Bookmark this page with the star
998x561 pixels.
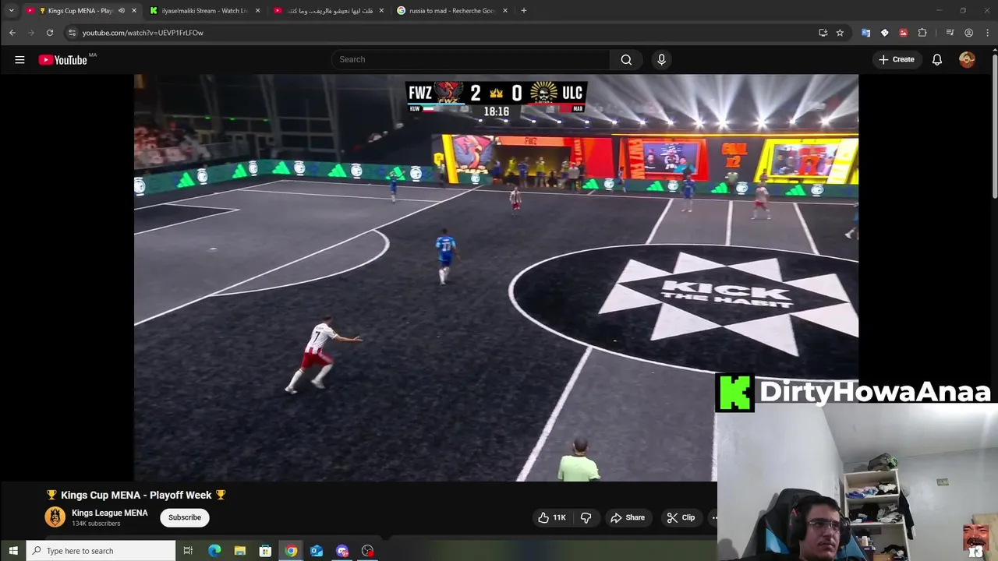click(840, 33)
